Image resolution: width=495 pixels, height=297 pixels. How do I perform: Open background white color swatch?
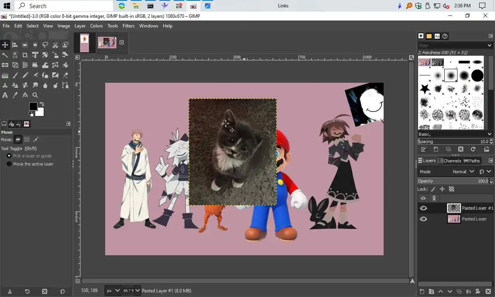coord(40,113)
